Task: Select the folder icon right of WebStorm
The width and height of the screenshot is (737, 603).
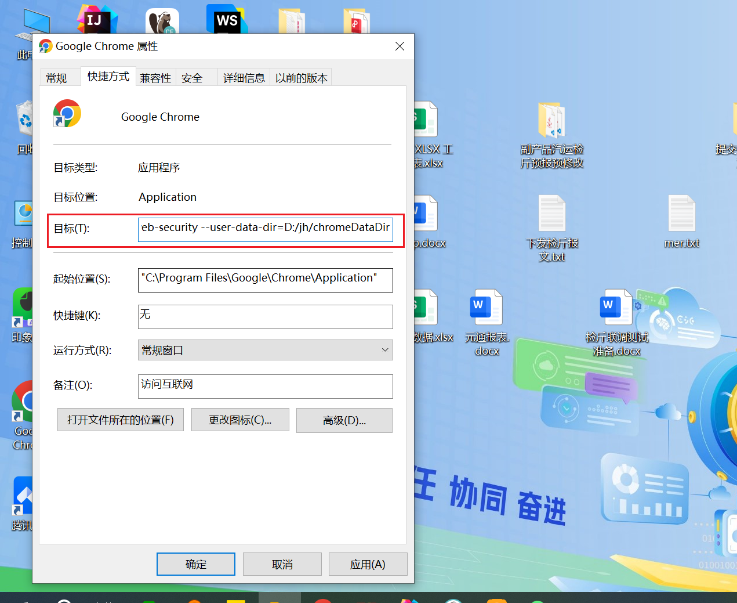Action: (x=292, y=21)
